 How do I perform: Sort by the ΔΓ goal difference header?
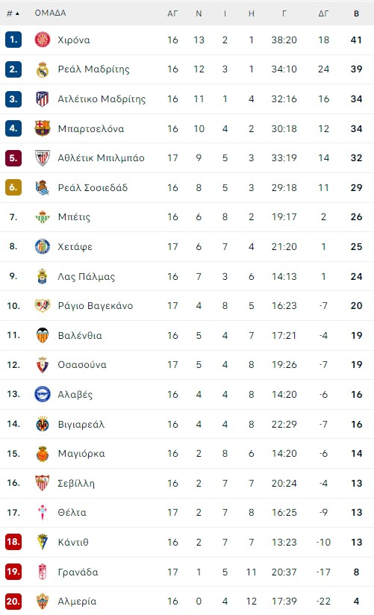[323, 13]
